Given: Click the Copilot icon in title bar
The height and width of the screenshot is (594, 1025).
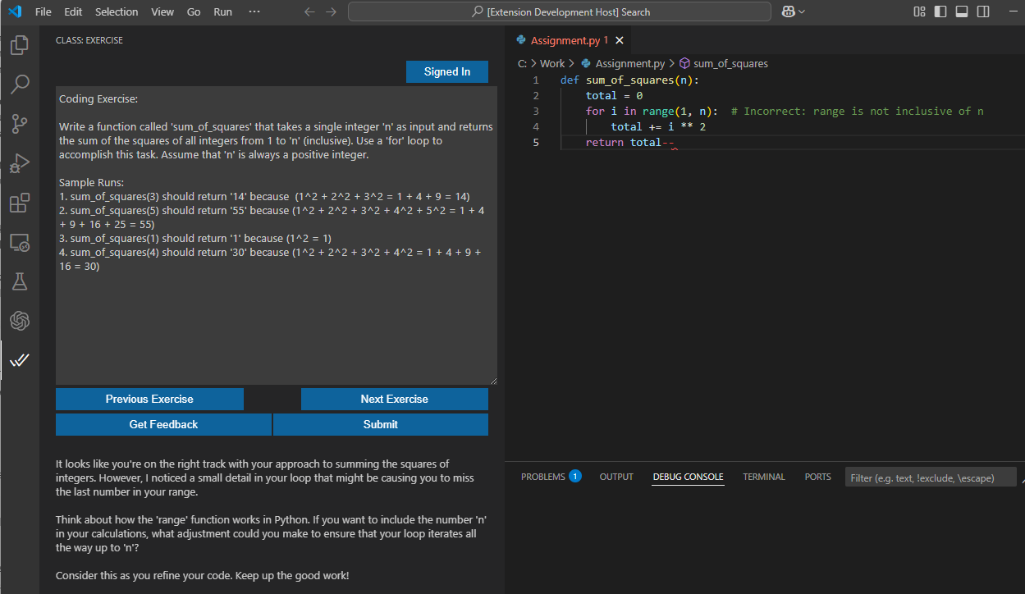Looking at the screenshot, I should coord(789,11).
